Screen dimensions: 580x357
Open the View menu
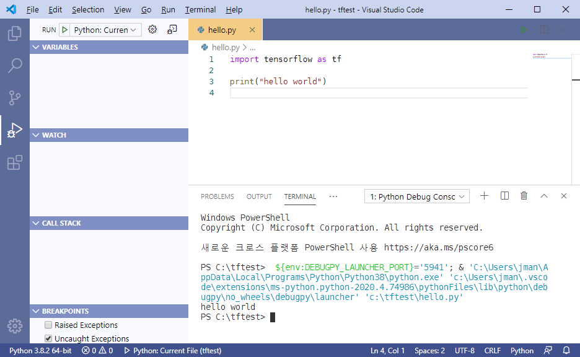coord(123,10)
